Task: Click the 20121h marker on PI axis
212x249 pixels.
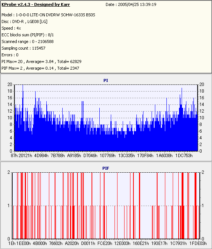Action: click(26, 156)
